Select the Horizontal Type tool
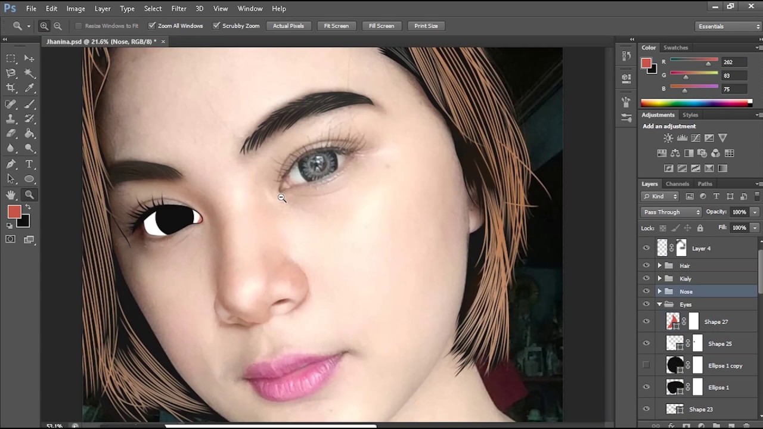 pyautogui.click(x=29, y=164)
